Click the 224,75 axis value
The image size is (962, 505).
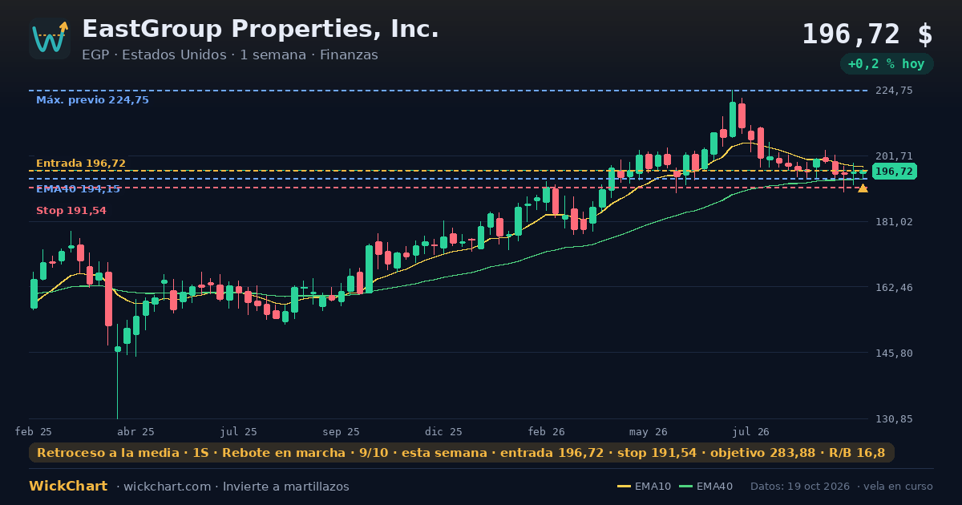point(894,91)
